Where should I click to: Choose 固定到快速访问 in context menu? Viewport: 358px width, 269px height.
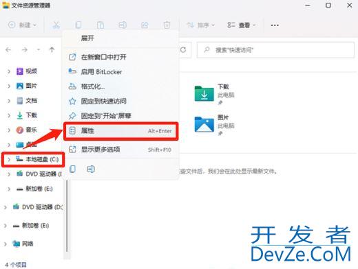point(121,101)
